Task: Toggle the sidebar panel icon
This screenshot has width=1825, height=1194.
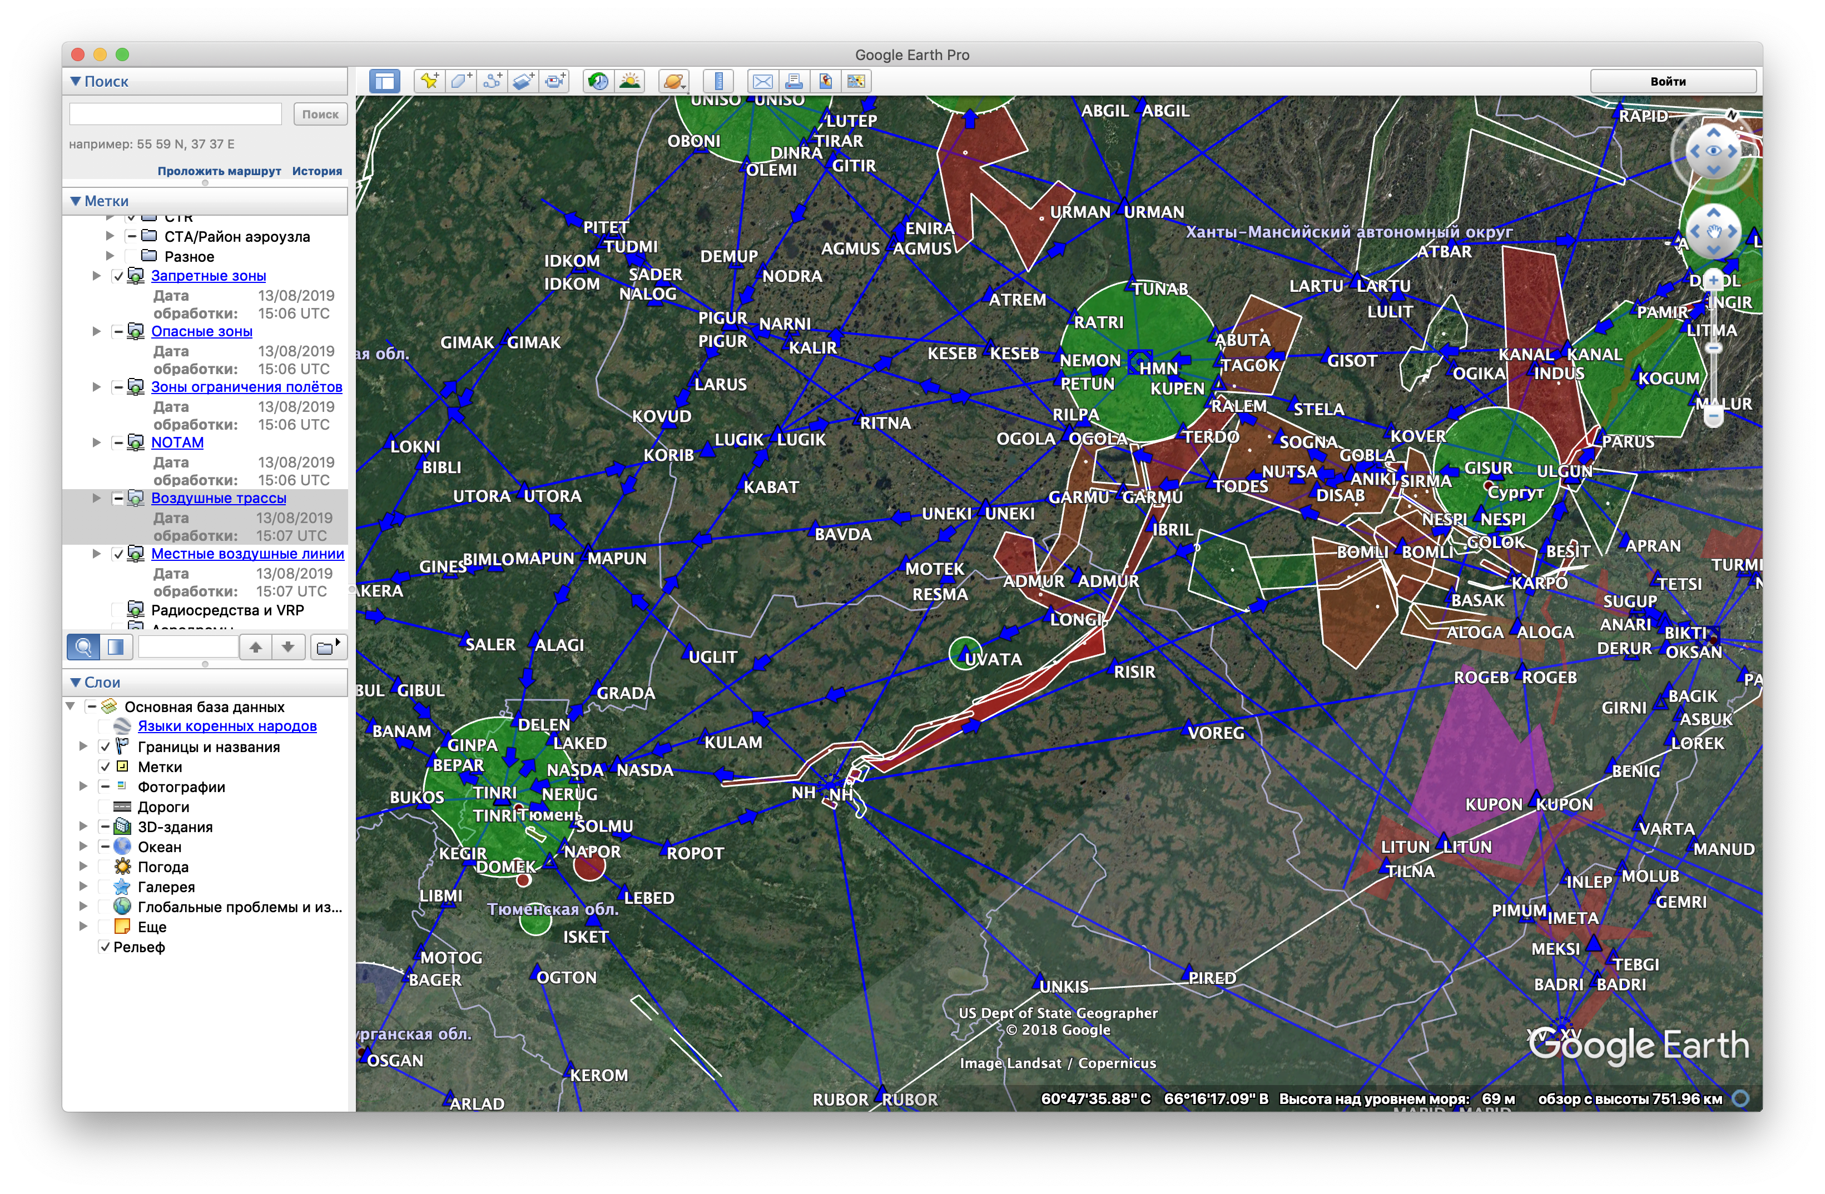Action: coord(384,81)
